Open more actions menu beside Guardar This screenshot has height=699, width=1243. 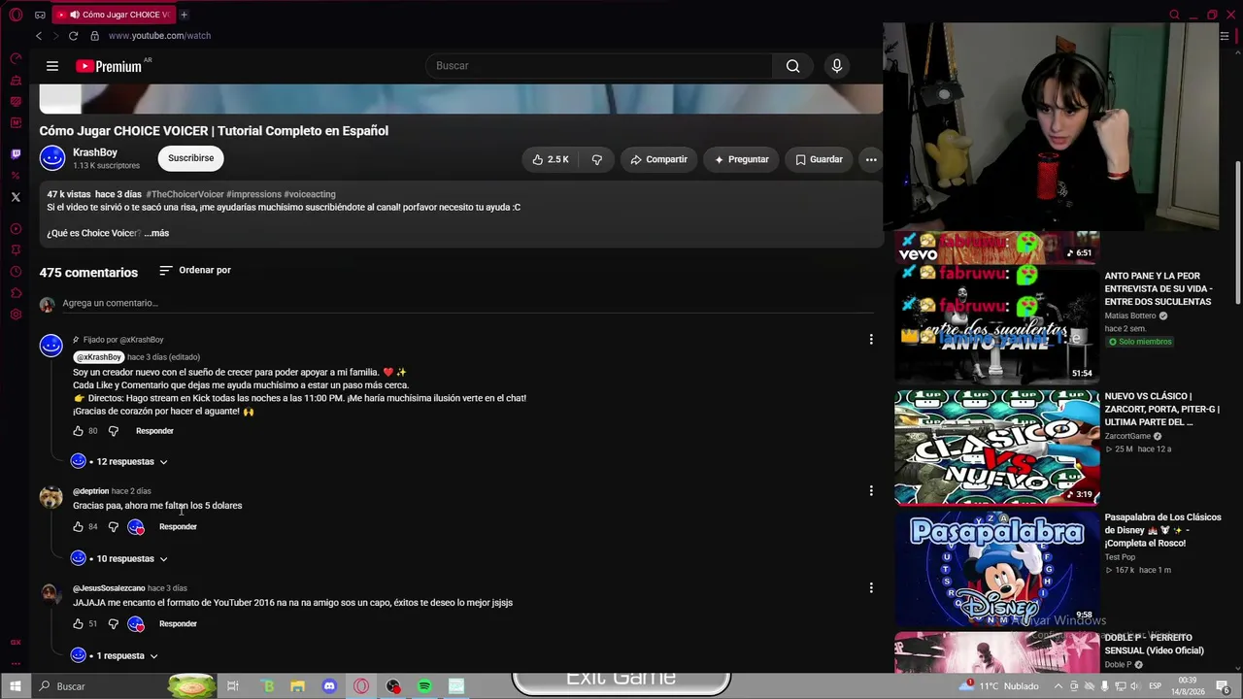click(x=871, y=159)
